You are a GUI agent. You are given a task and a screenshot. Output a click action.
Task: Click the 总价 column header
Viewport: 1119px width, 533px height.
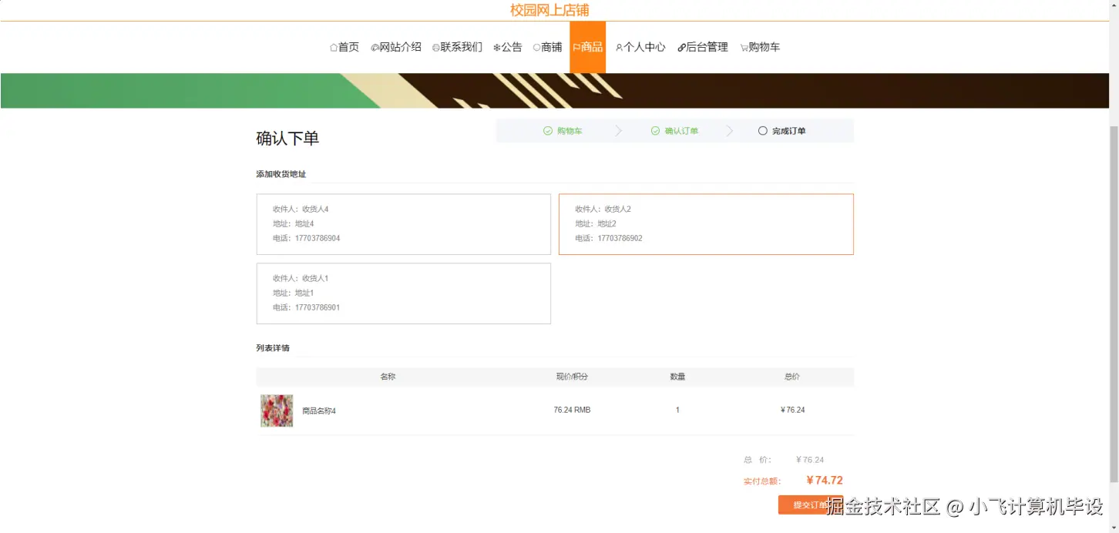coord(792,377)
